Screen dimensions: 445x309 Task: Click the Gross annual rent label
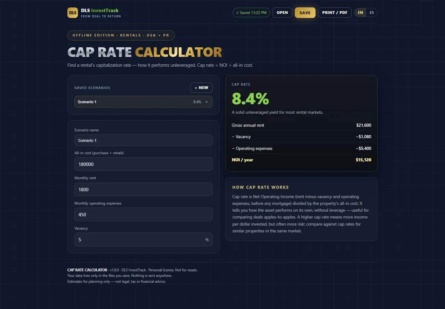click(x=248, y=125)
